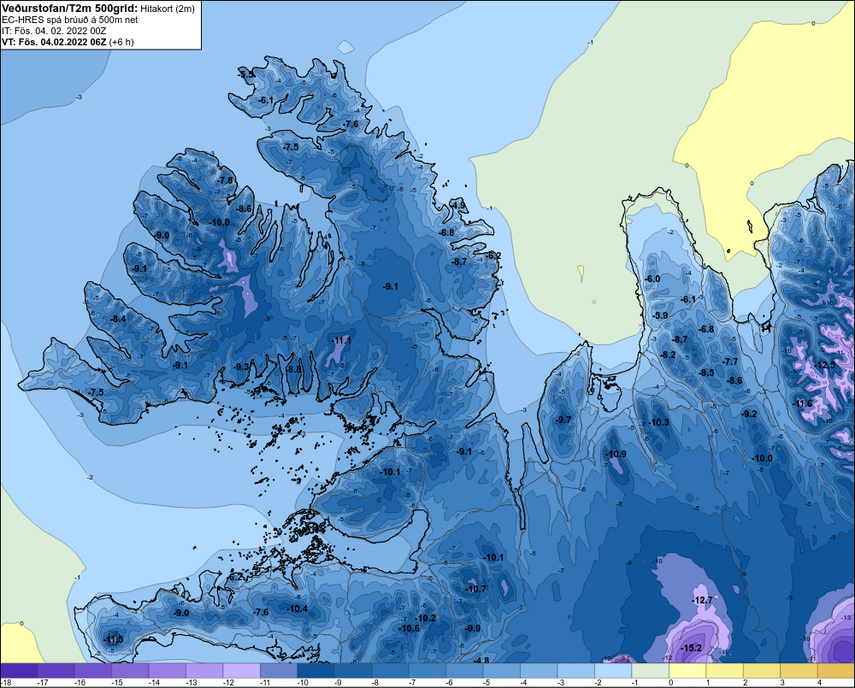The width and height of the screenshot is (855, 688).
Task: Click the initial time 'IT: Fös. 04. 02. 2022 00Z'
Action: 54,31
